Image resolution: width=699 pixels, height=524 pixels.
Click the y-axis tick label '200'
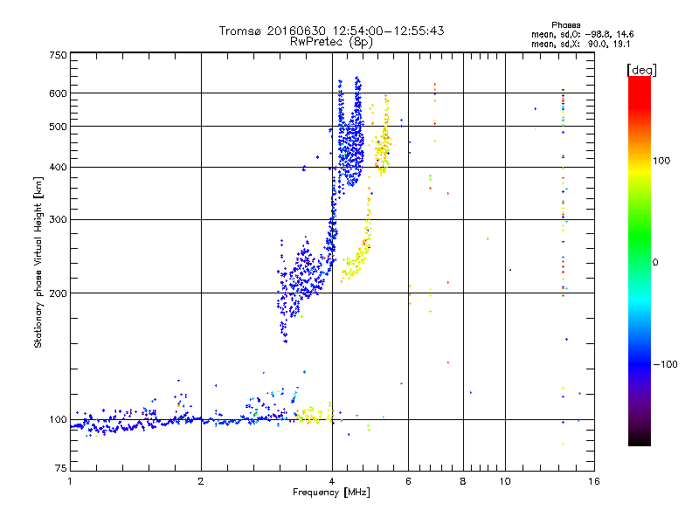[x=58, y=293]
